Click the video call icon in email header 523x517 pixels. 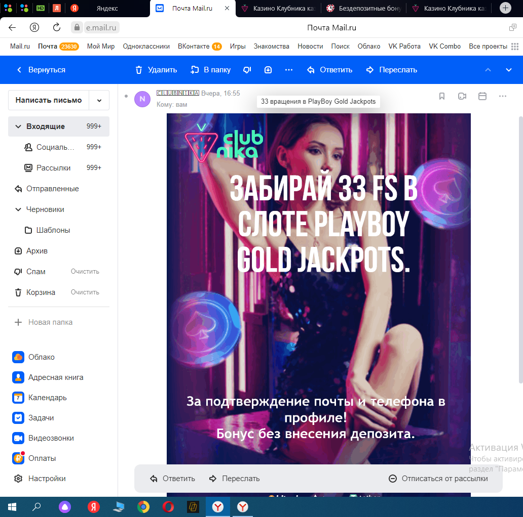462,96
